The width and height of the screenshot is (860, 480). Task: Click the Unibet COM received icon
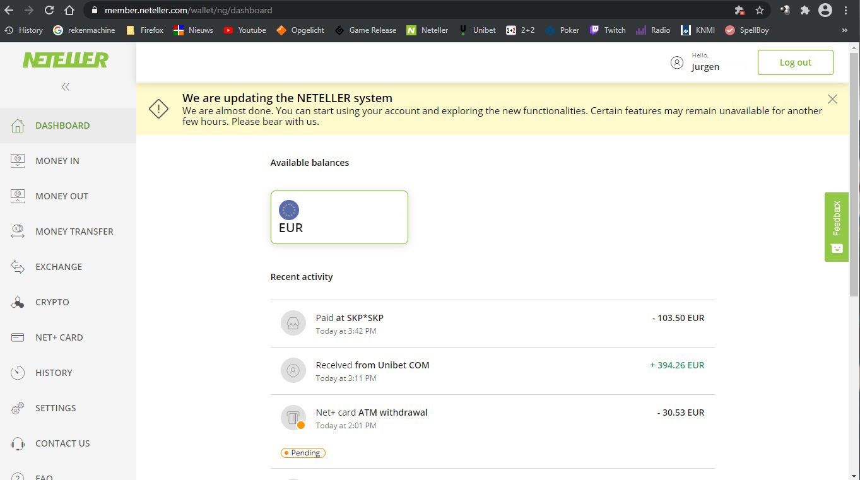tap(293, 371)
